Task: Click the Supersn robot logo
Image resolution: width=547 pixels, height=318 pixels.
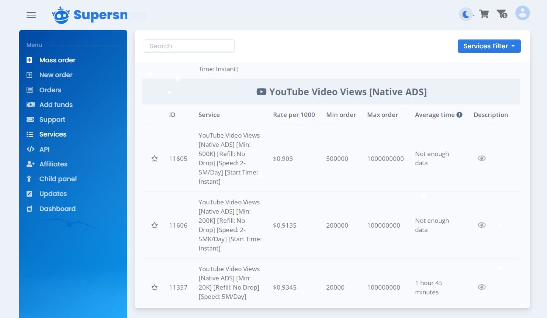Action: (x=61, y=15)
